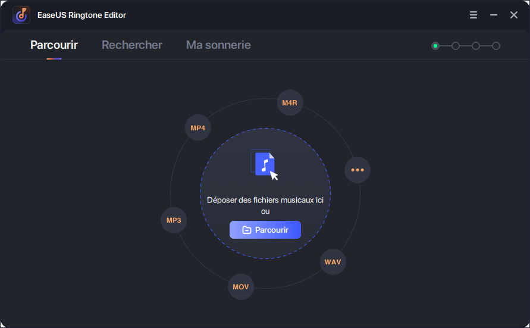This screenshot has height=328, width=530.
Task: Click the EaseUS Ringtone Editor logo icon
Action: pos(21,15)
